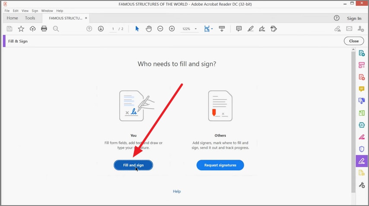Close the FAMOUS STRUCTU... document tab
369x206 pixels.
(x=86, y=18)
